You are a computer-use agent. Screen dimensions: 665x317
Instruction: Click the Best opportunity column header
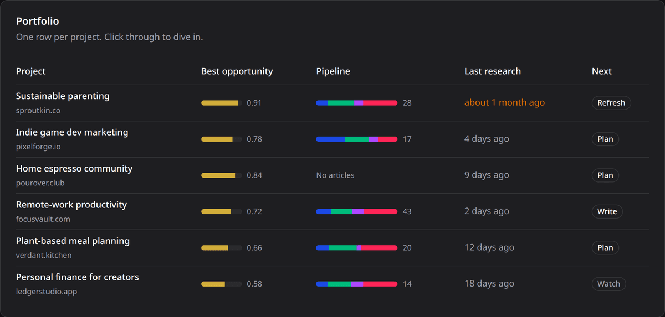237,71
